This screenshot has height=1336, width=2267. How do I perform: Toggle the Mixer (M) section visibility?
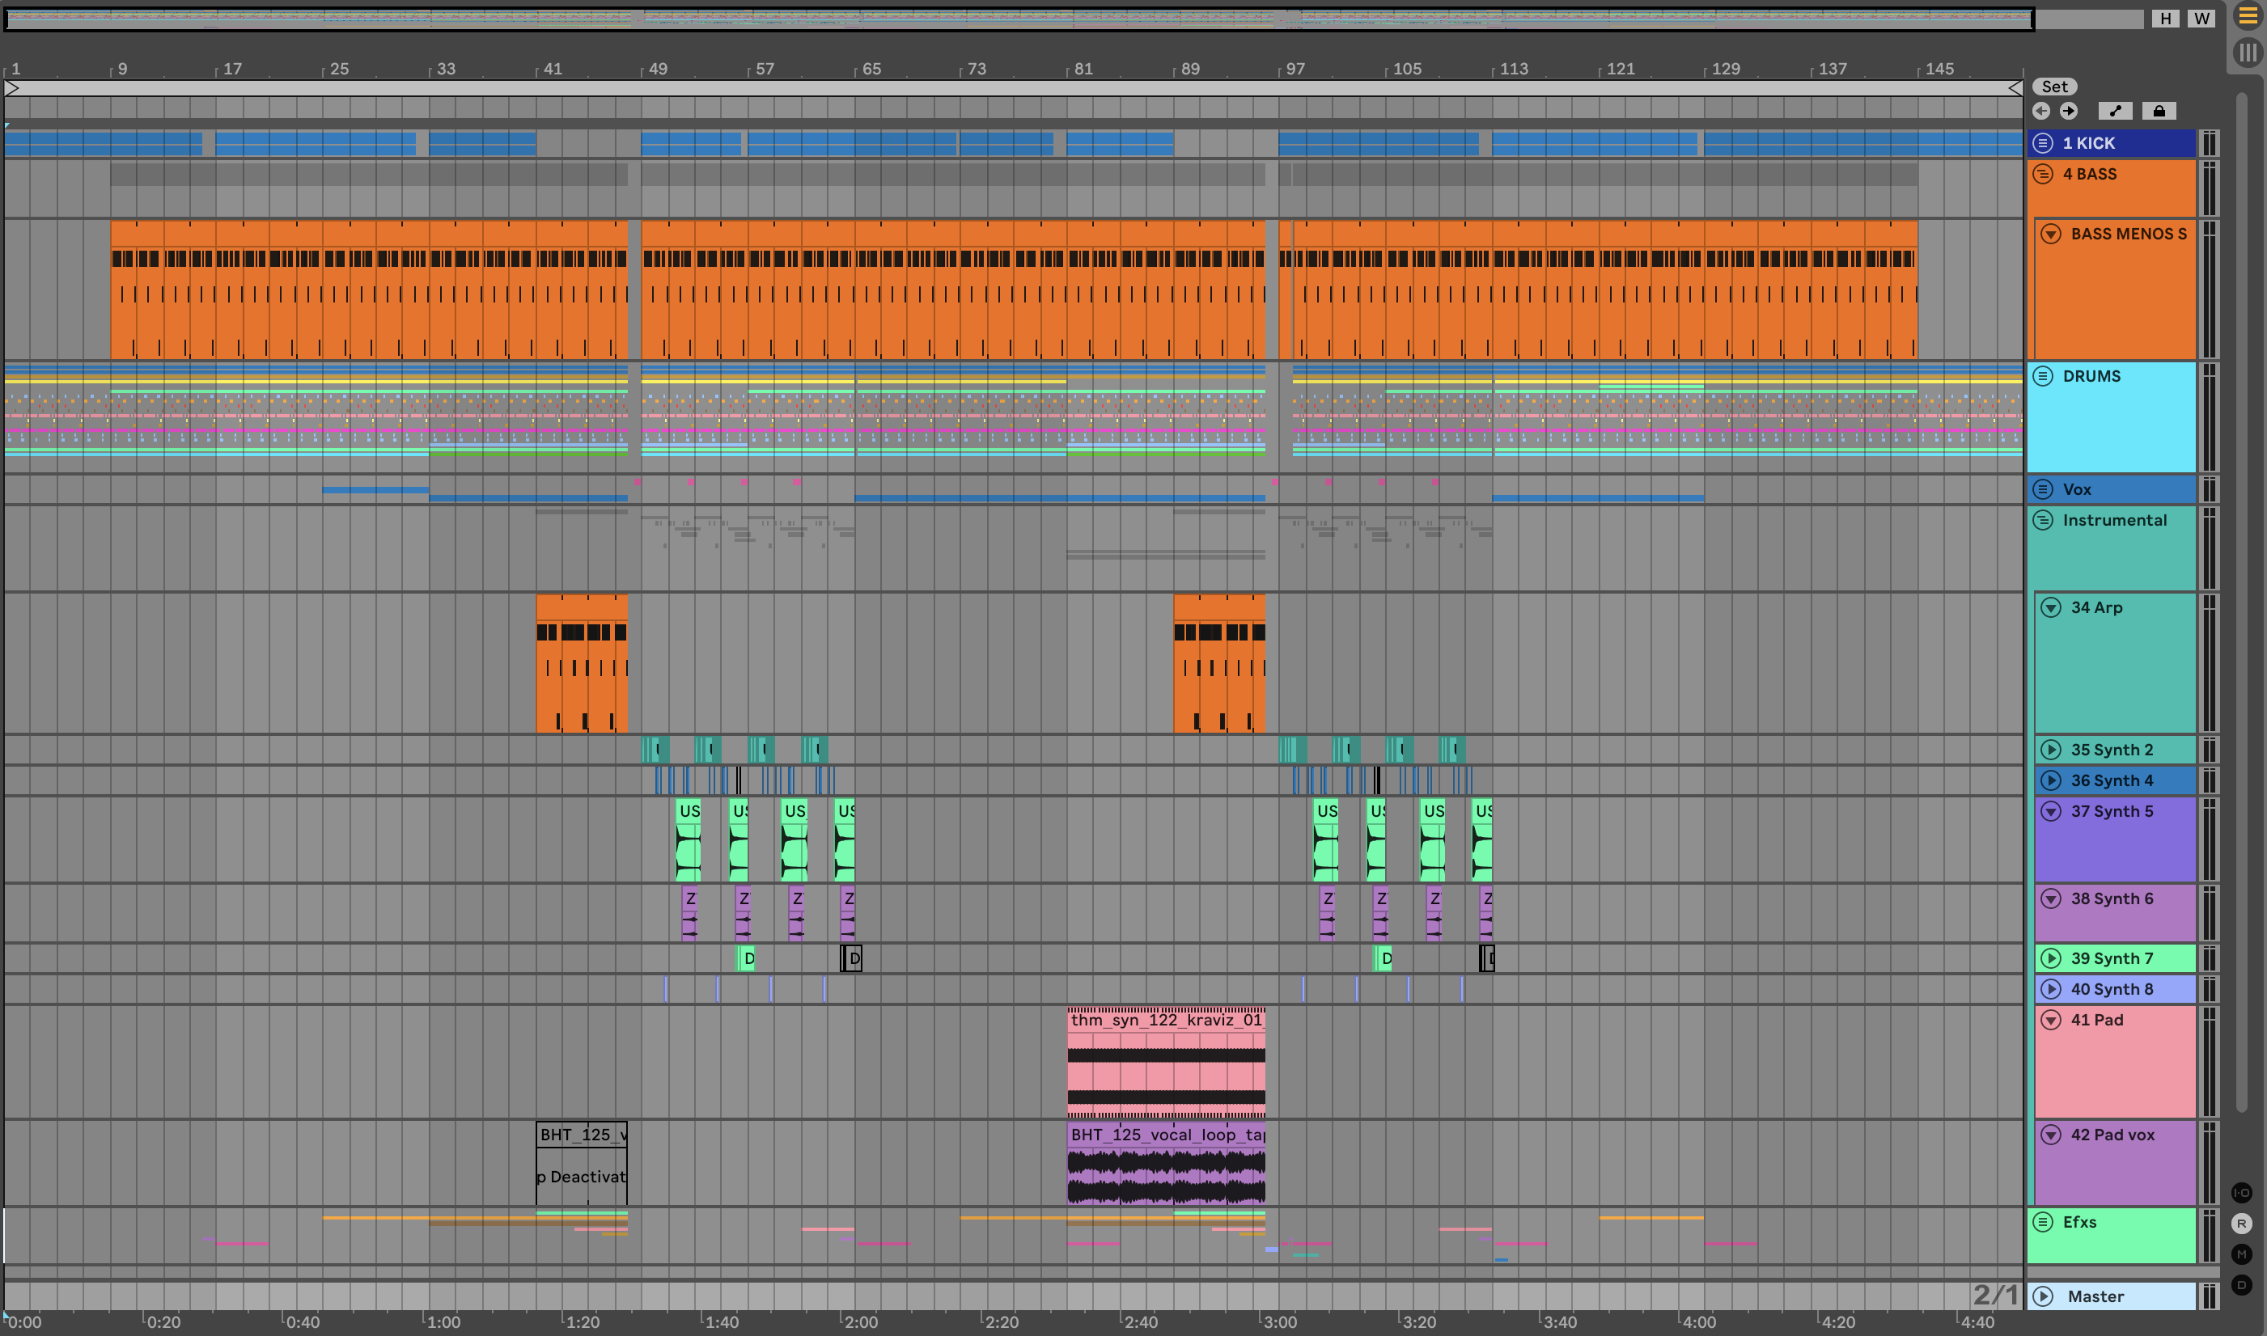tap(2242, 1254)
